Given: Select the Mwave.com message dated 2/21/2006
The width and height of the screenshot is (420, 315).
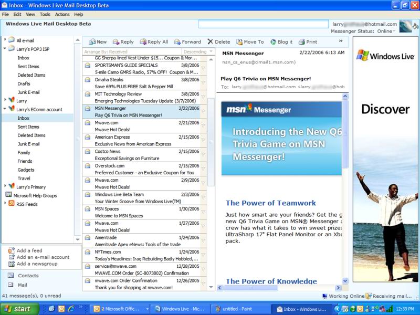Looking at the screenshot, I should [x=144, y=126].
